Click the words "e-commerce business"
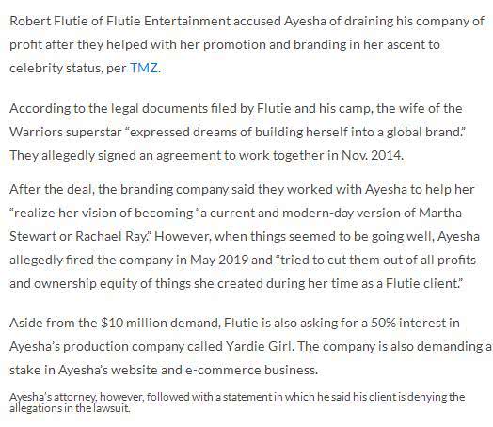493x427 pixels. pyautogui.click(x=251, y=370)
